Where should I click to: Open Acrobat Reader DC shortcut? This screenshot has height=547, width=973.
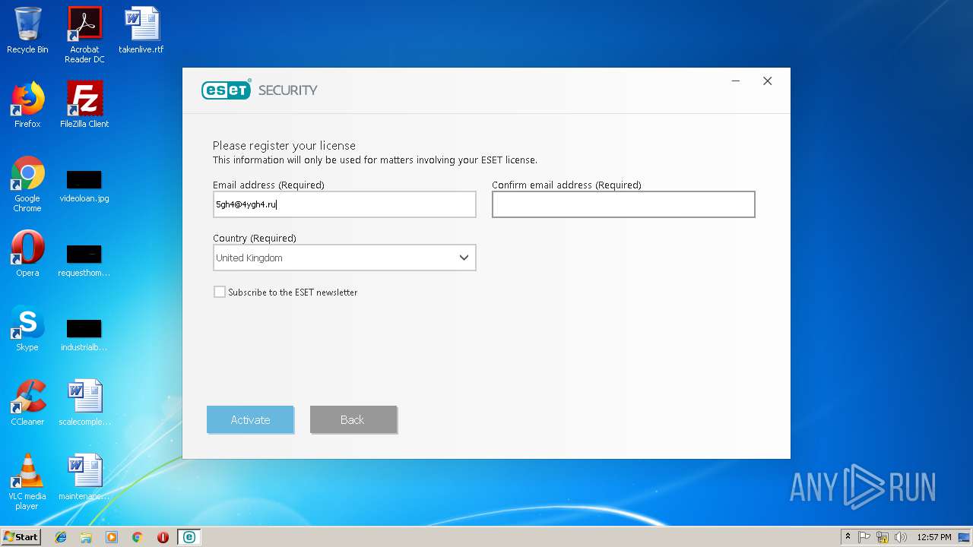84,35
